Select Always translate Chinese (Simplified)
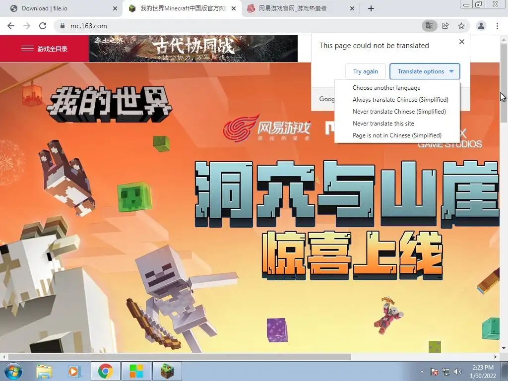The height and width of the screenshot is (381, 508). tap(400, 99)
